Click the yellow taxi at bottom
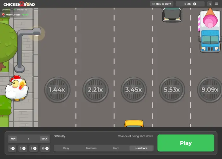 coord(134,123)
